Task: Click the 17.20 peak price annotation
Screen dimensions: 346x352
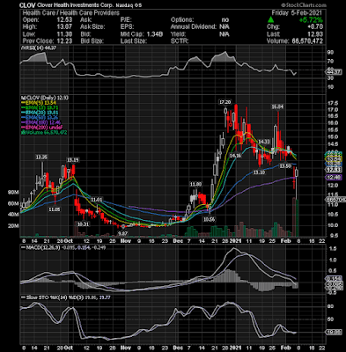Action: 225,102
